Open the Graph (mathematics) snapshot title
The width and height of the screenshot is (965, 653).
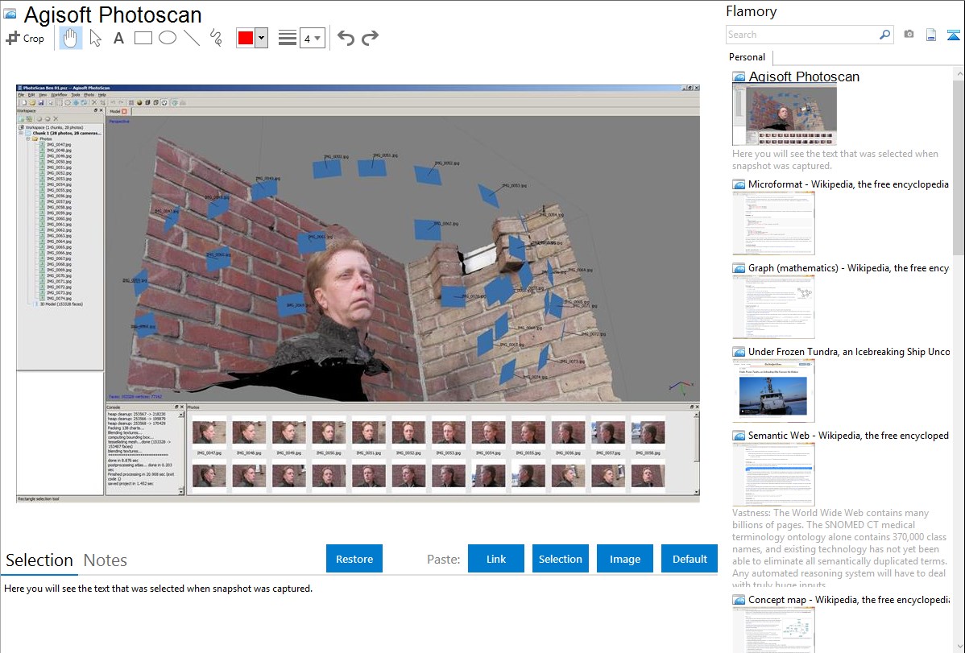click(848, 268)
